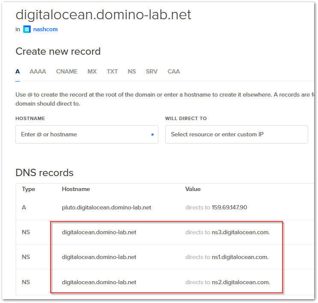
Task: Click the digitalocean.domino-lab.net page title
Action: point(104,15)
